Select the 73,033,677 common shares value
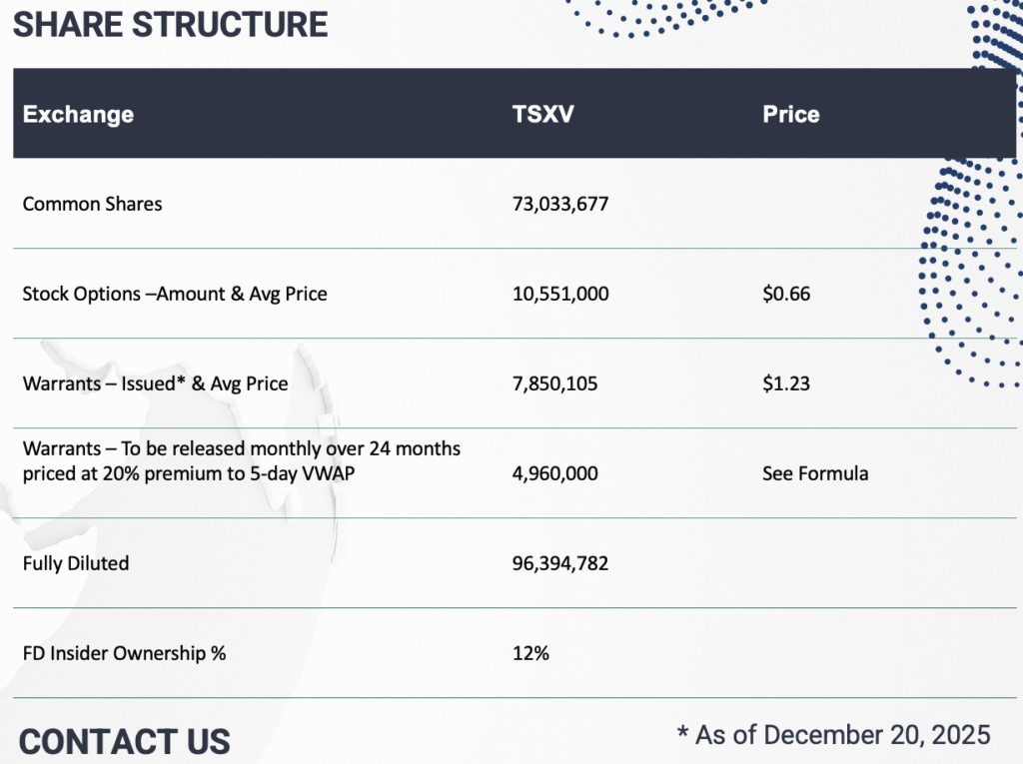The height and width of the screenshot is (764, 1023). [x=559, y=204]
